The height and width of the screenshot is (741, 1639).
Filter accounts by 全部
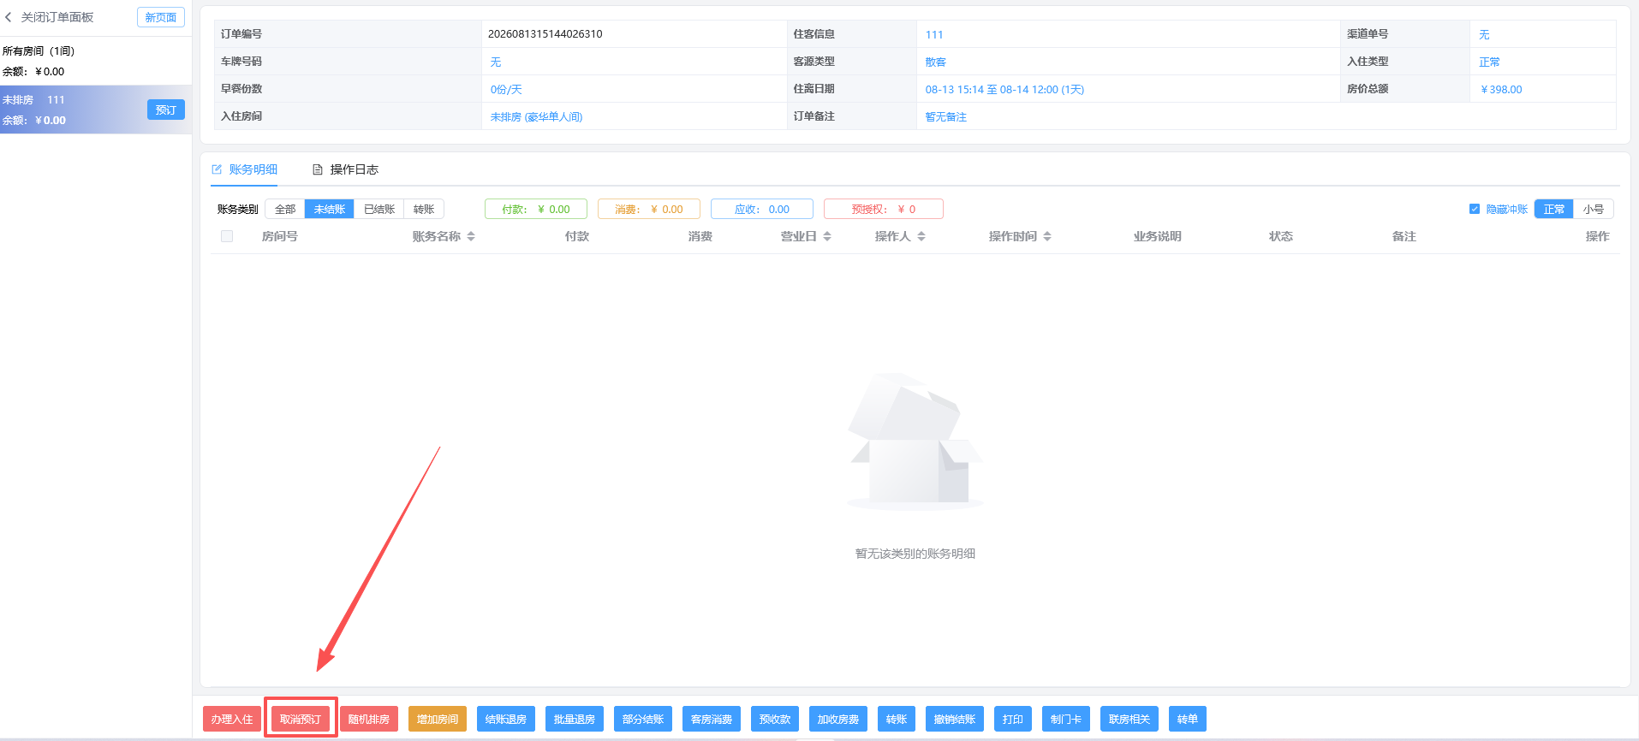click(285, 209)
